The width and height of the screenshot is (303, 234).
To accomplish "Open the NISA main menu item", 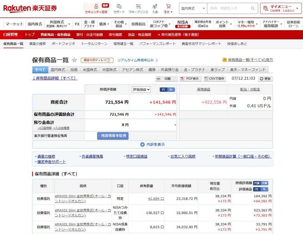I will [183, 24].
